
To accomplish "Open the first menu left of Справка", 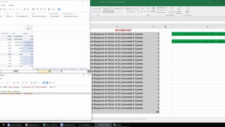I will pos(3,5).
